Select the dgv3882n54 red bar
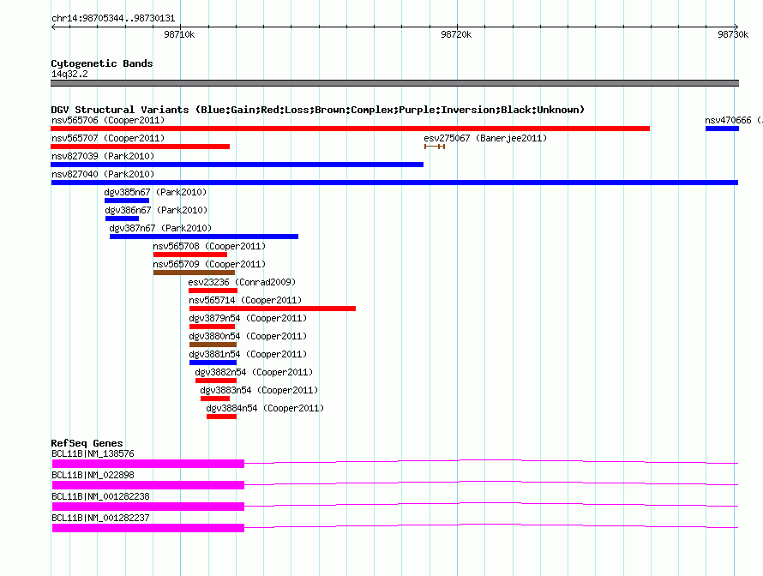 (x=216, y=381)
